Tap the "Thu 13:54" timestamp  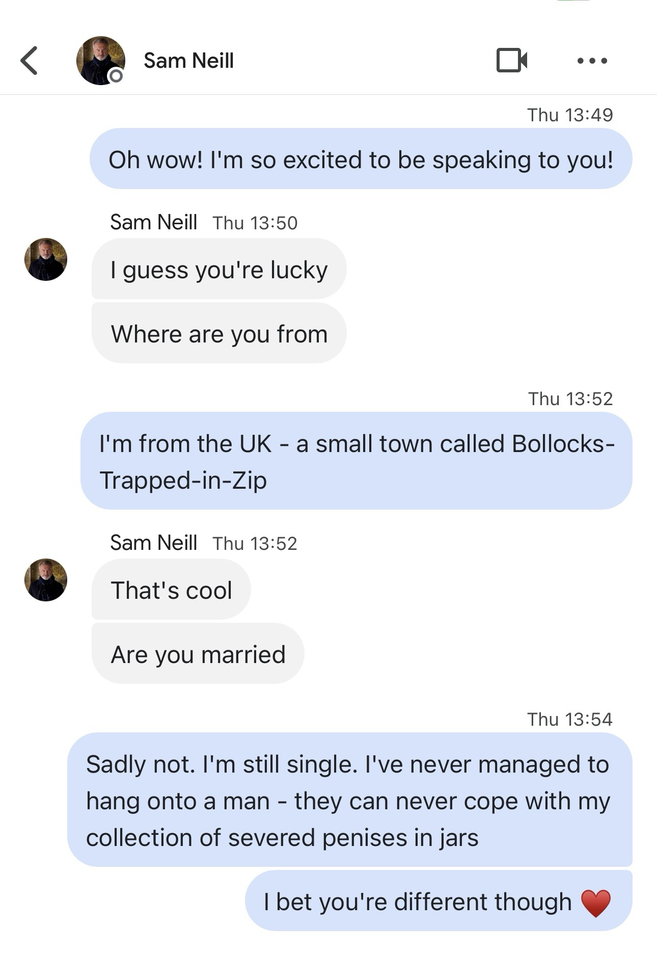point(570,719)
